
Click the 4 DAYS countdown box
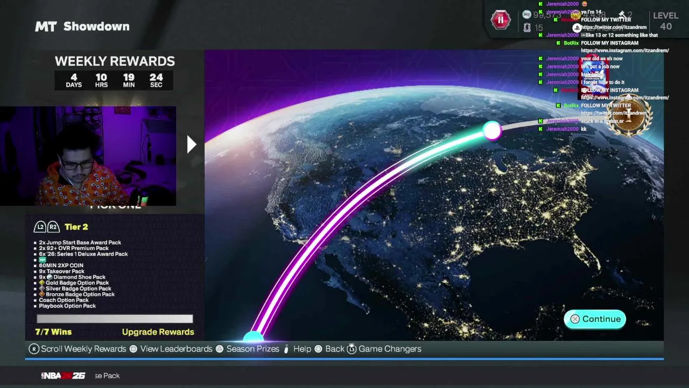74,80
